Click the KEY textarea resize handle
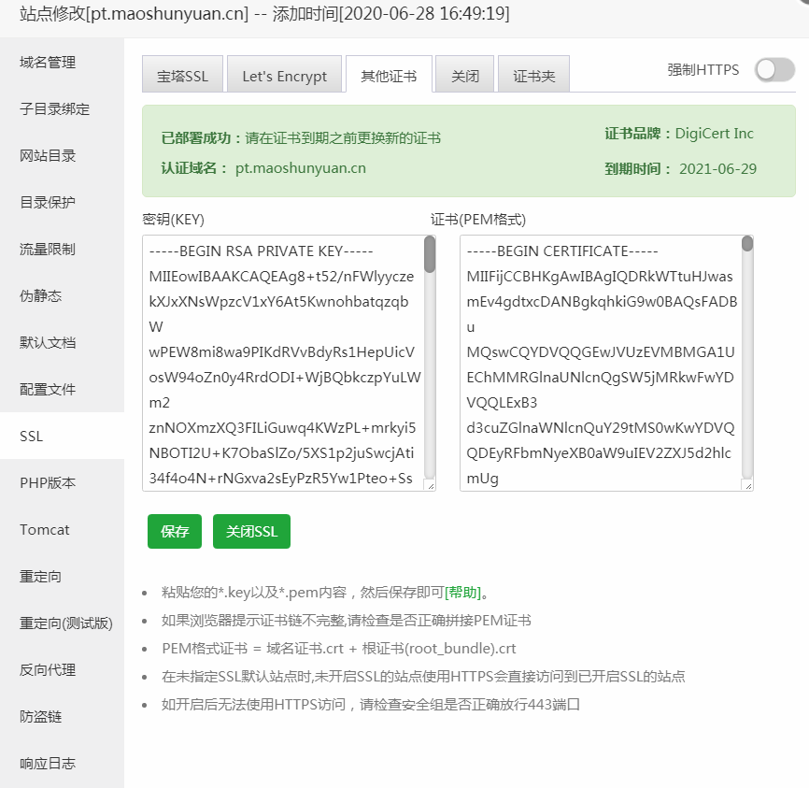The height and width of the screenshot is (788, 809). pyautogui.click(x=430, y=485)
